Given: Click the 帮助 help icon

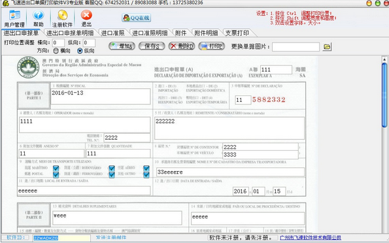Looking at the screenshot, I should (x=38, y=18).
